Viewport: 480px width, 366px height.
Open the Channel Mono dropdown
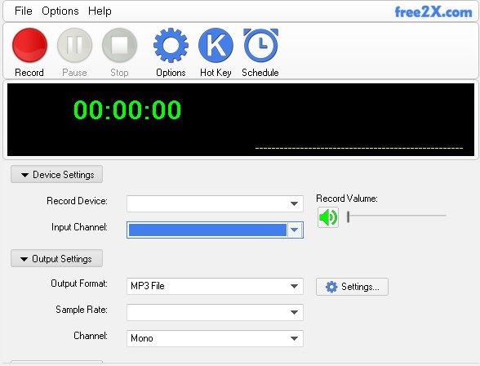point(215,338)
